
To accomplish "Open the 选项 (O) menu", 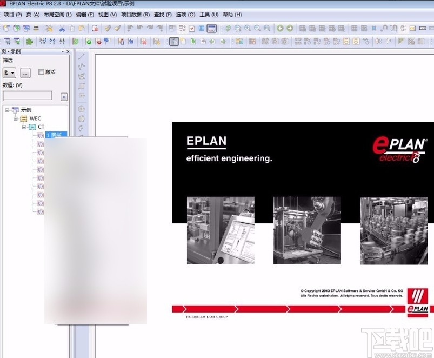I will pyautogui.click(x=185, y=15).
